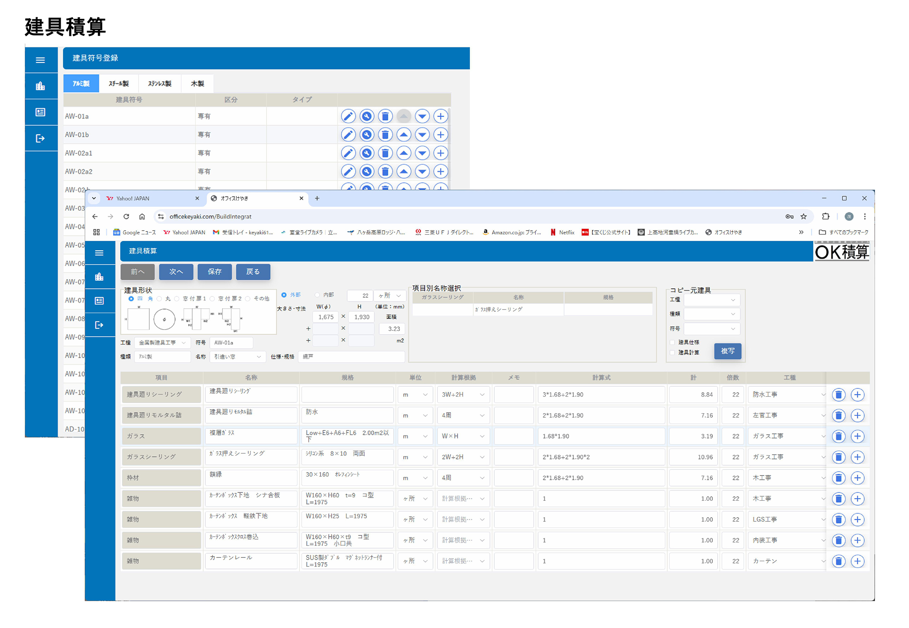Open the 名称 dropdown showing 引違い窓
The width and height of the screenshot is (909, 628).
click(x=237, y=357)
